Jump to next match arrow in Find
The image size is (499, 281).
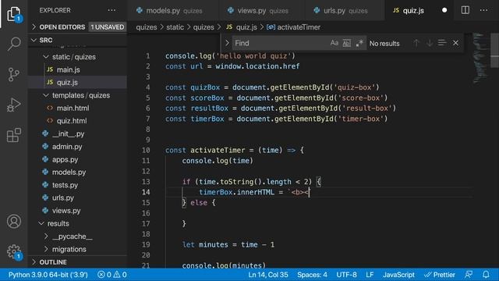coord(430,43)
